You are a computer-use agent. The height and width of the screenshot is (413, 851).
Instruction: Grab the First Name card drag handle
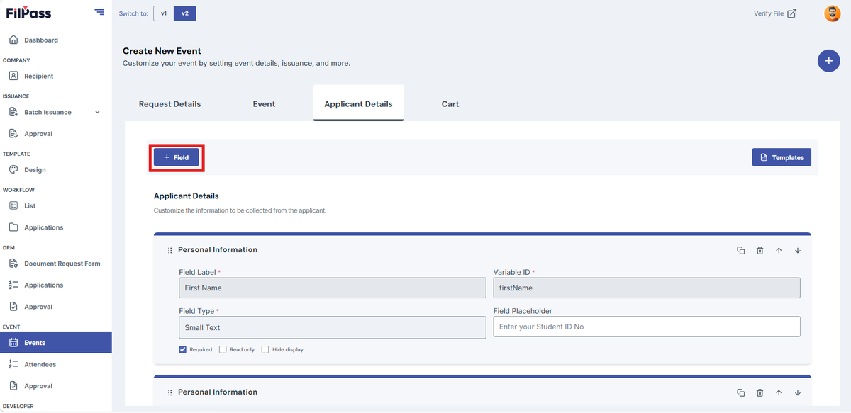coord(170,250)
